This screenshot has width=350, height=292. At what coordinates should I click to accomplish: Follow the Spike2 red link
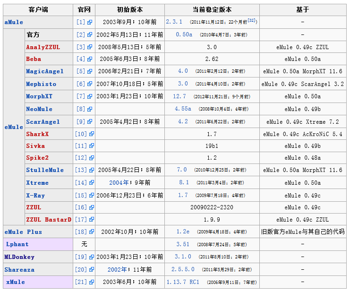[37, 158]
